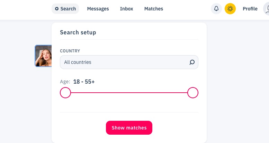Click the COUNTRY field label
This screenshot has width=269, height=143.
click(x=70, y=51)
